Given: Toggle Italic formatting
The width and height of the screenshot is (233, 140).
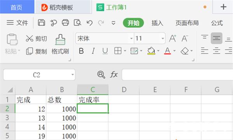Looking at the screenshot, I should pyautogui.click(x=93, y=51).
